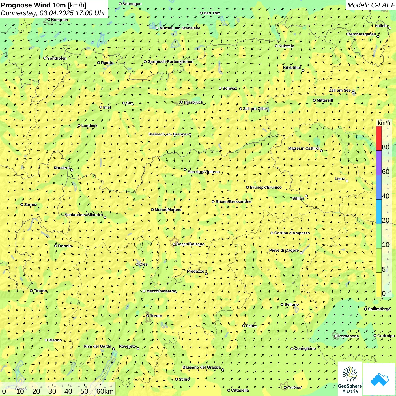Viewport: 396px width, 396px height.
Task: Click the Belluno location marker circle
Action: click(x=282, y=304)
